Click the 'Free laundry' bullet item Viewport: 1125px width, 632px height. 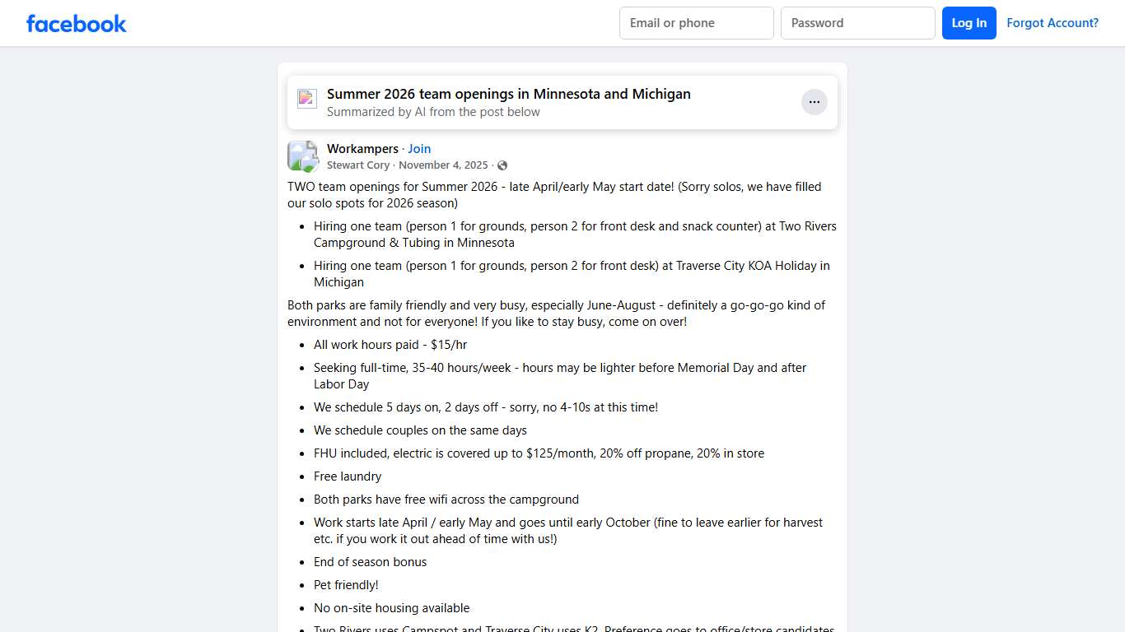tap(348, 476)
